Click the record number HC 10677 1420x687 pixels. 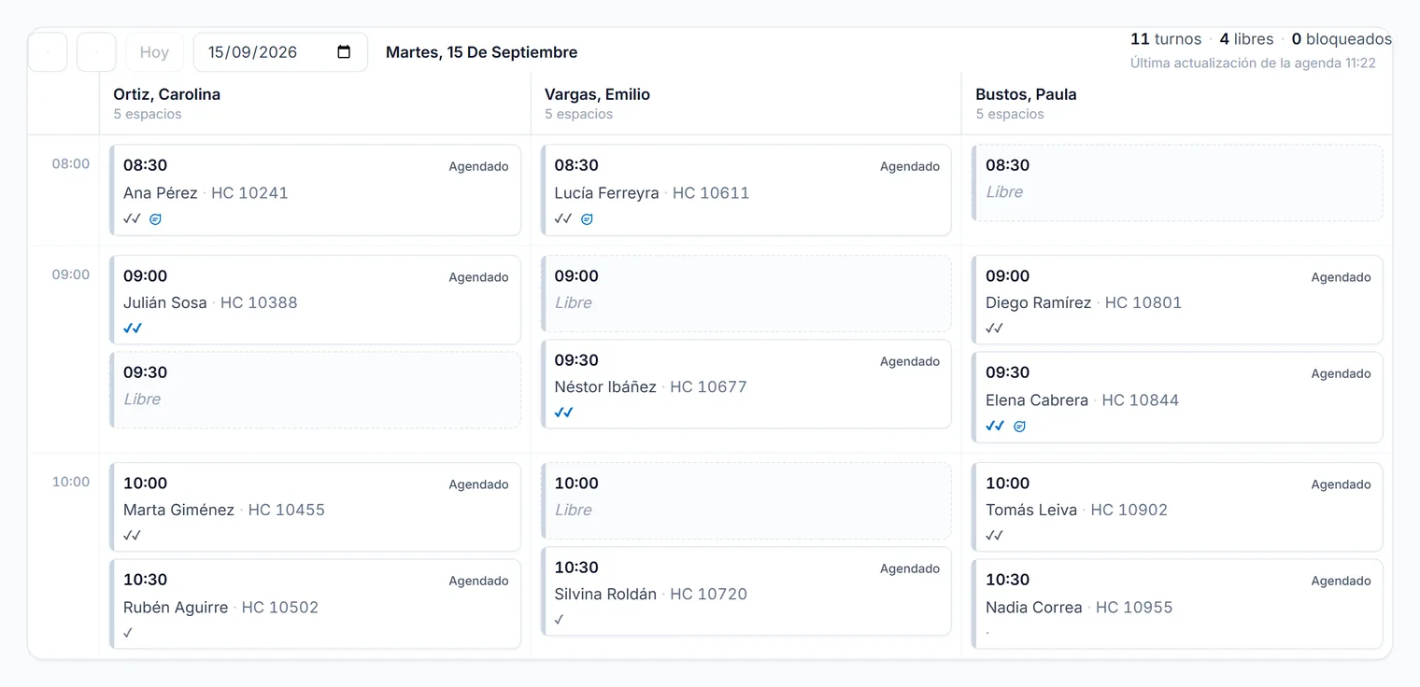pos(709,386)
